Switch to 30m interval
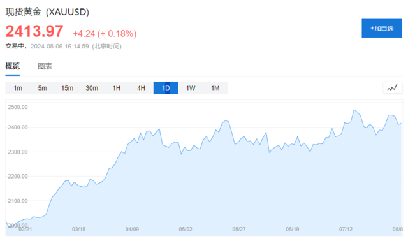Viewport: 408px width, 241px height. 92,88
